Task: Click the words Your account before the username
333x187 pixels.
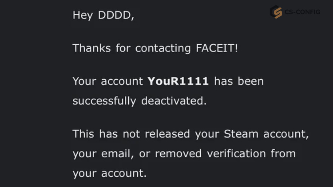Action: [x=108, y=81]
